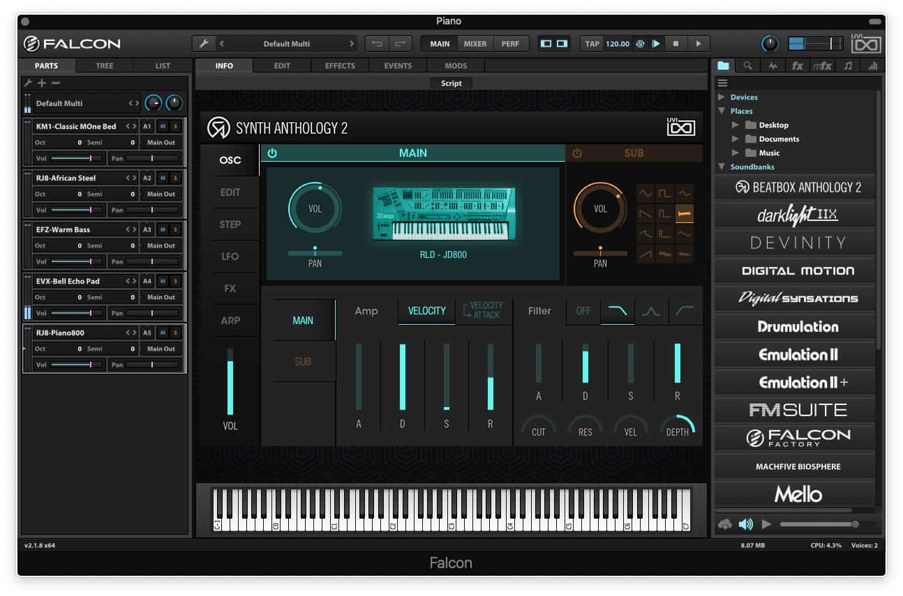Toggle the preview speaker icon
Screen dimensions: 903x596
745,524
